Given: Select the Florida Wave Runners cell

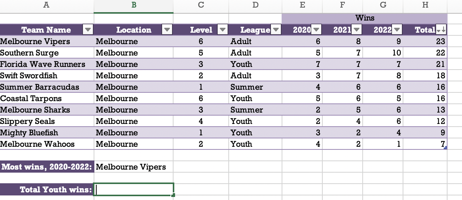Looking at the screenshot, I should tap(46, 64).
